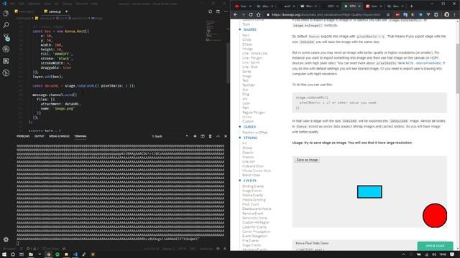Open the Extensions view in VS Code
This screenshot has height=258, width=460.
click(x=6, y=61)
